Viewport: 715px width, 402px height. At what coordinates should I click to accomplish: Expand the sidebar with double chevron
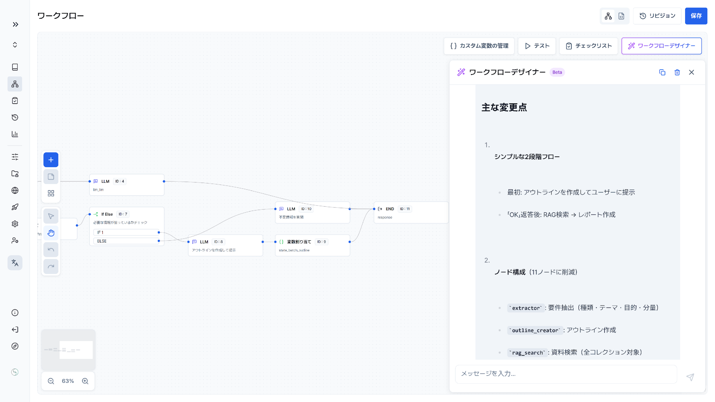point(15,24)
